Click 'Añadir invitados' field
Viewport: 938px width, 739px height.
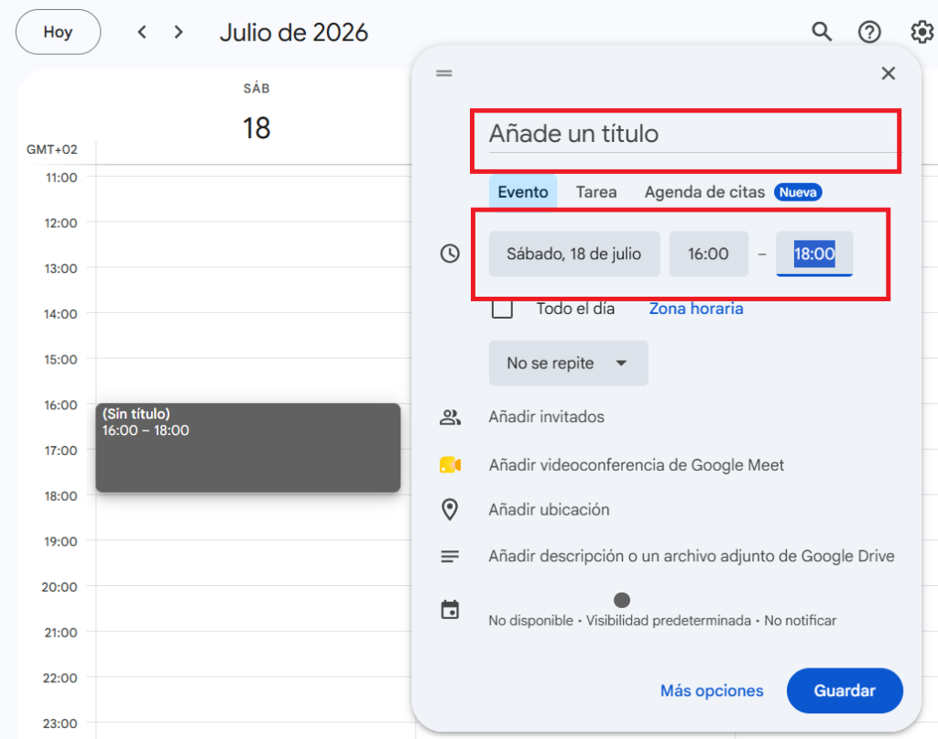(x=547, y=417)
